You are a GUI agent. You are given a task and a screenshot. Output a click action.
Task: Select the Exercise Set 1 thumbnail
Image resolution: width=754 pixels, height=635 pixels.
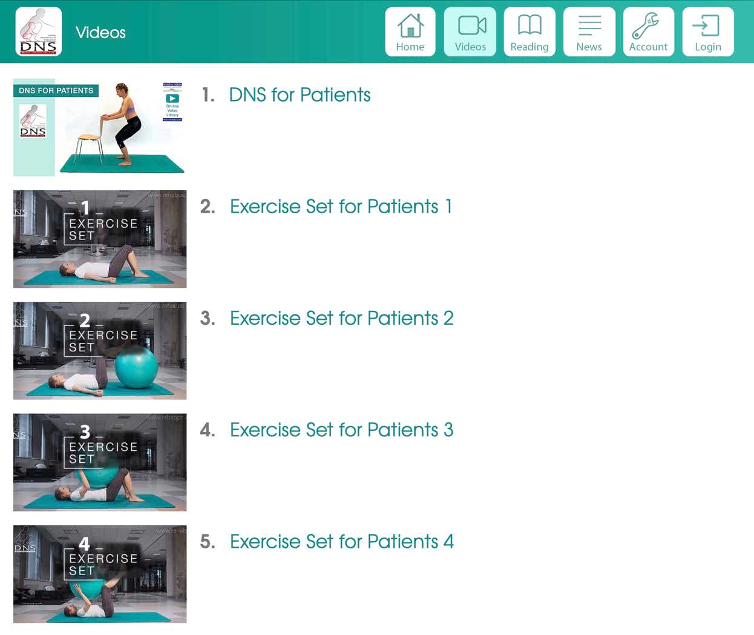[100, 239]
